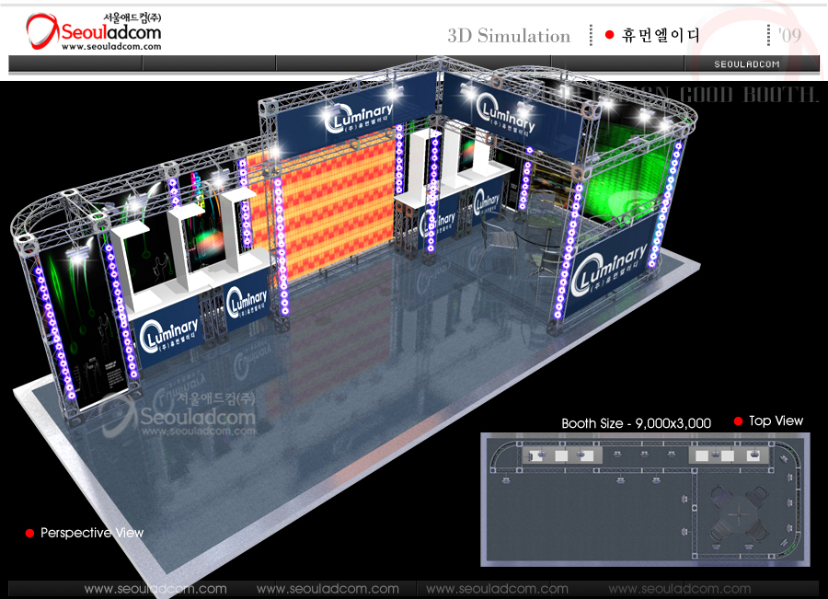Click the red dot beside Perspective View

coord(29,534)
